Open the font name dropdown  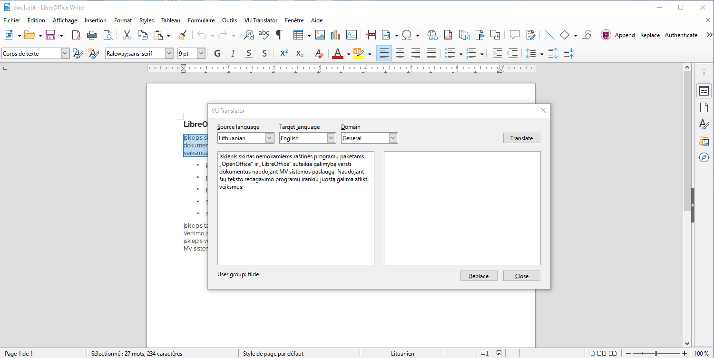pos(169,54)
